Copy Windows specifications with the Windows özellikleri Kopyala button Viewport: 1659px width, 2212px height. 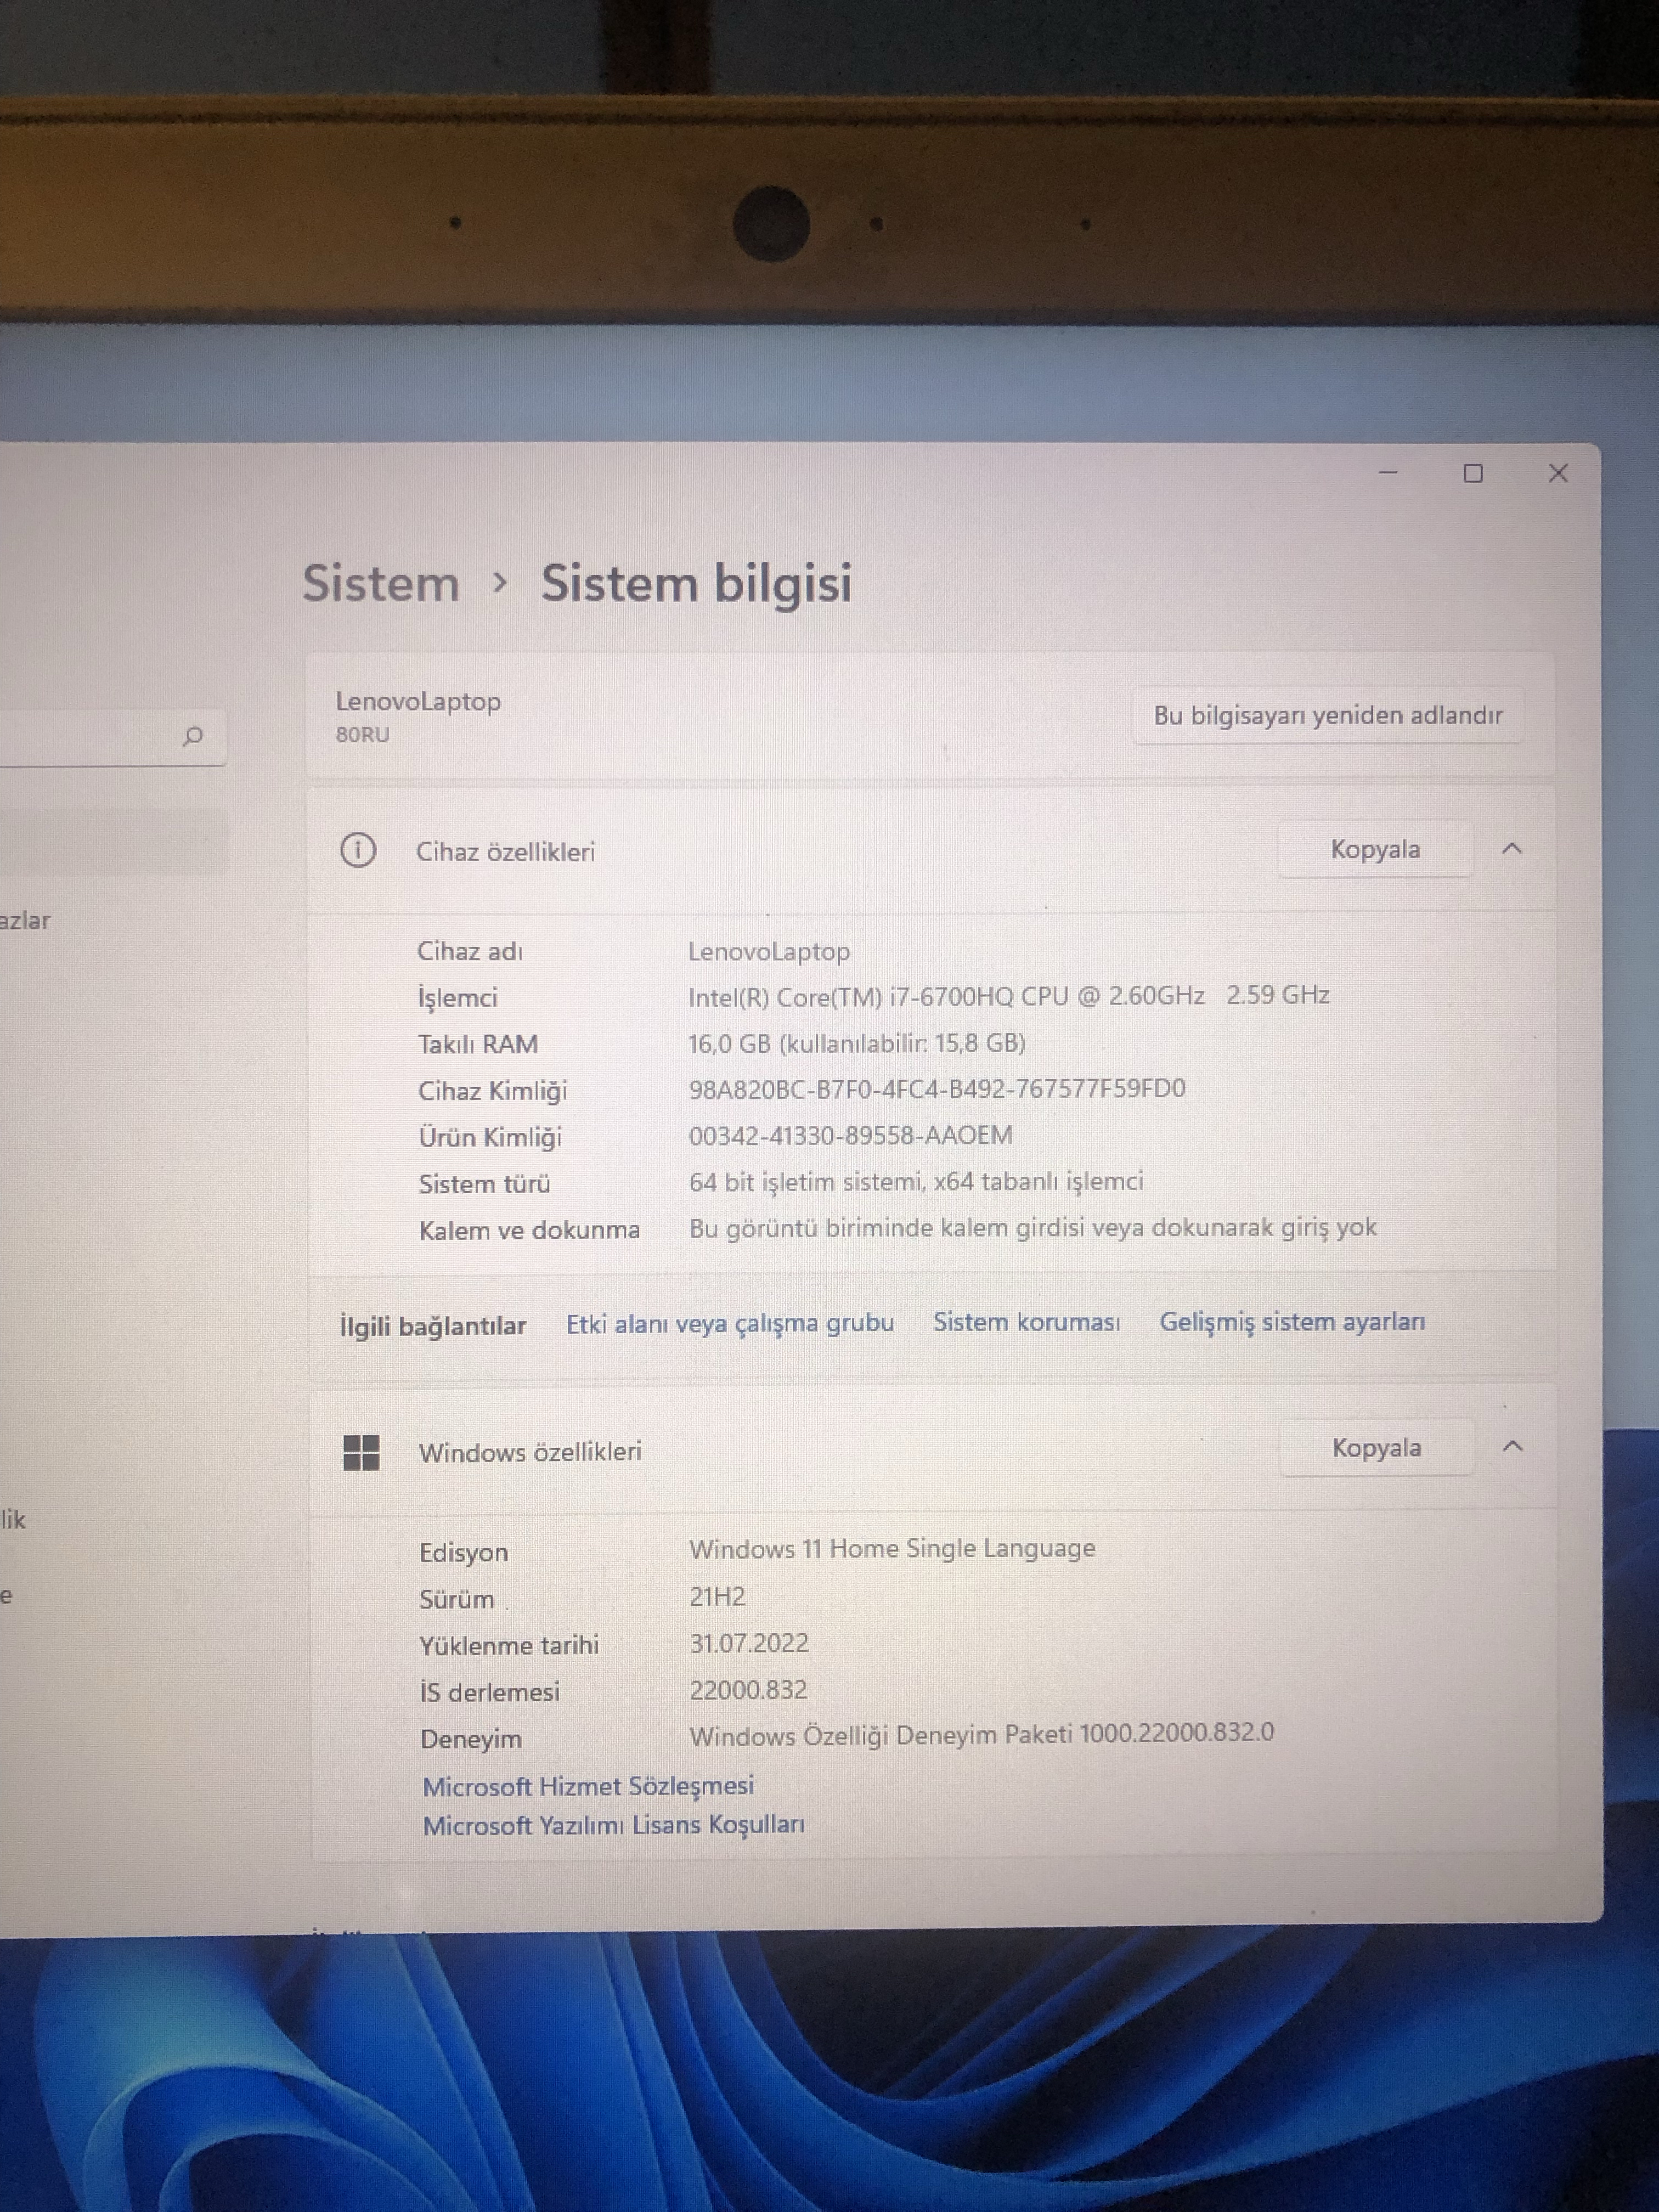click(1376, 1448)
